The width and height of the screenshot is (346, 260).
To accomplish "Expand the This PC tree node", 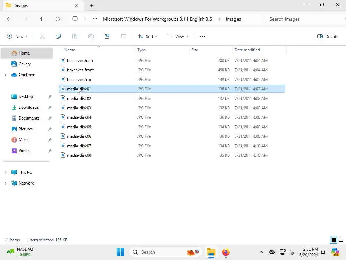I will [x=6, y=172].
